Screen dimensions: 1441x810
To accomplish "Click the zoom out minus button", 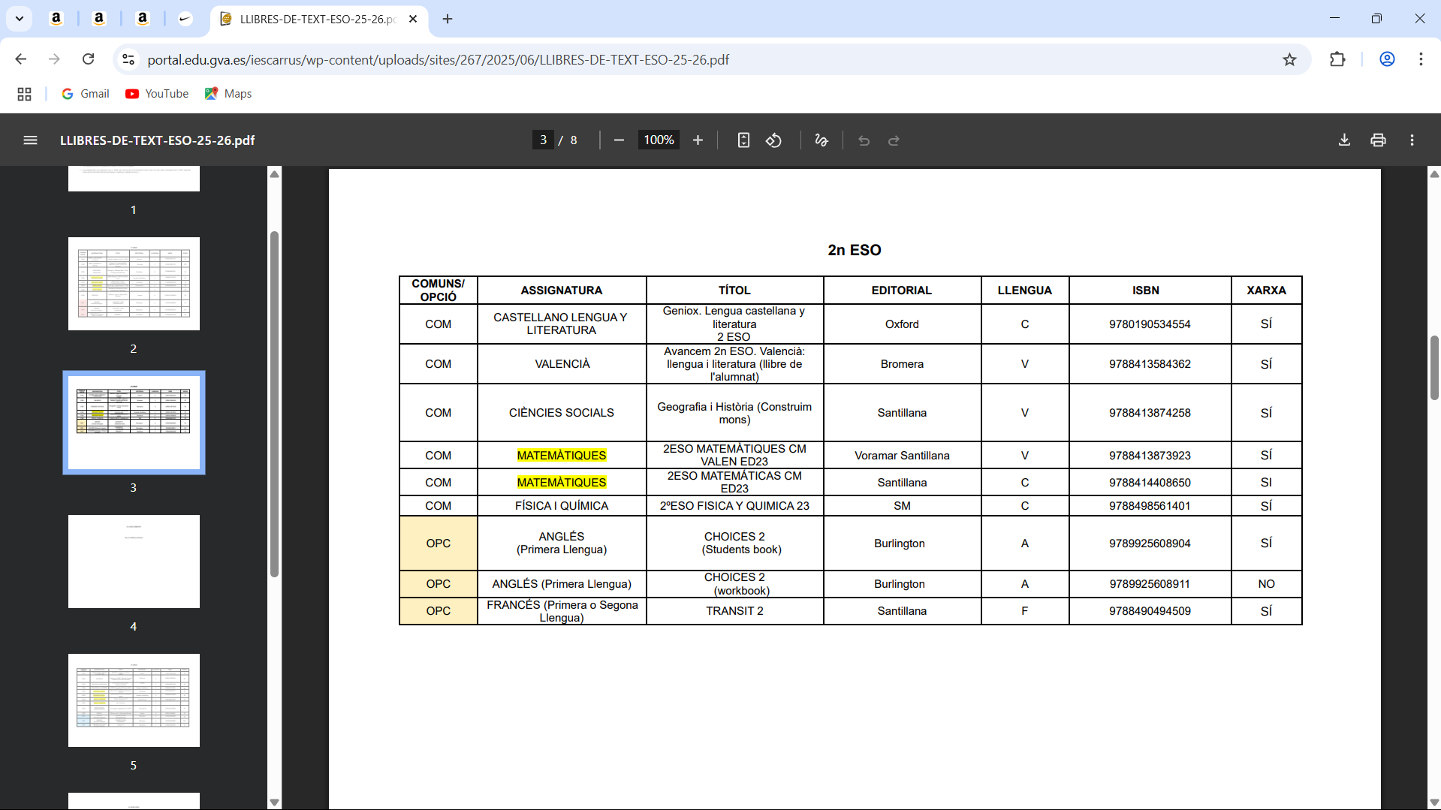I will point(619,140).
